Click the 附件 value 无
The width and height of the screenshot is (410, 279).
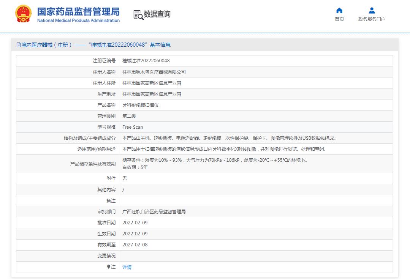coord(125,178)
